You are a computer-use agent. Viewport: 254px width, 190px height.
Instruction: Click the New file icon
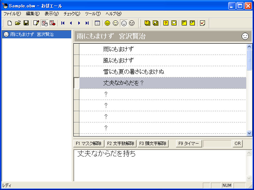(x=10, y=23)
